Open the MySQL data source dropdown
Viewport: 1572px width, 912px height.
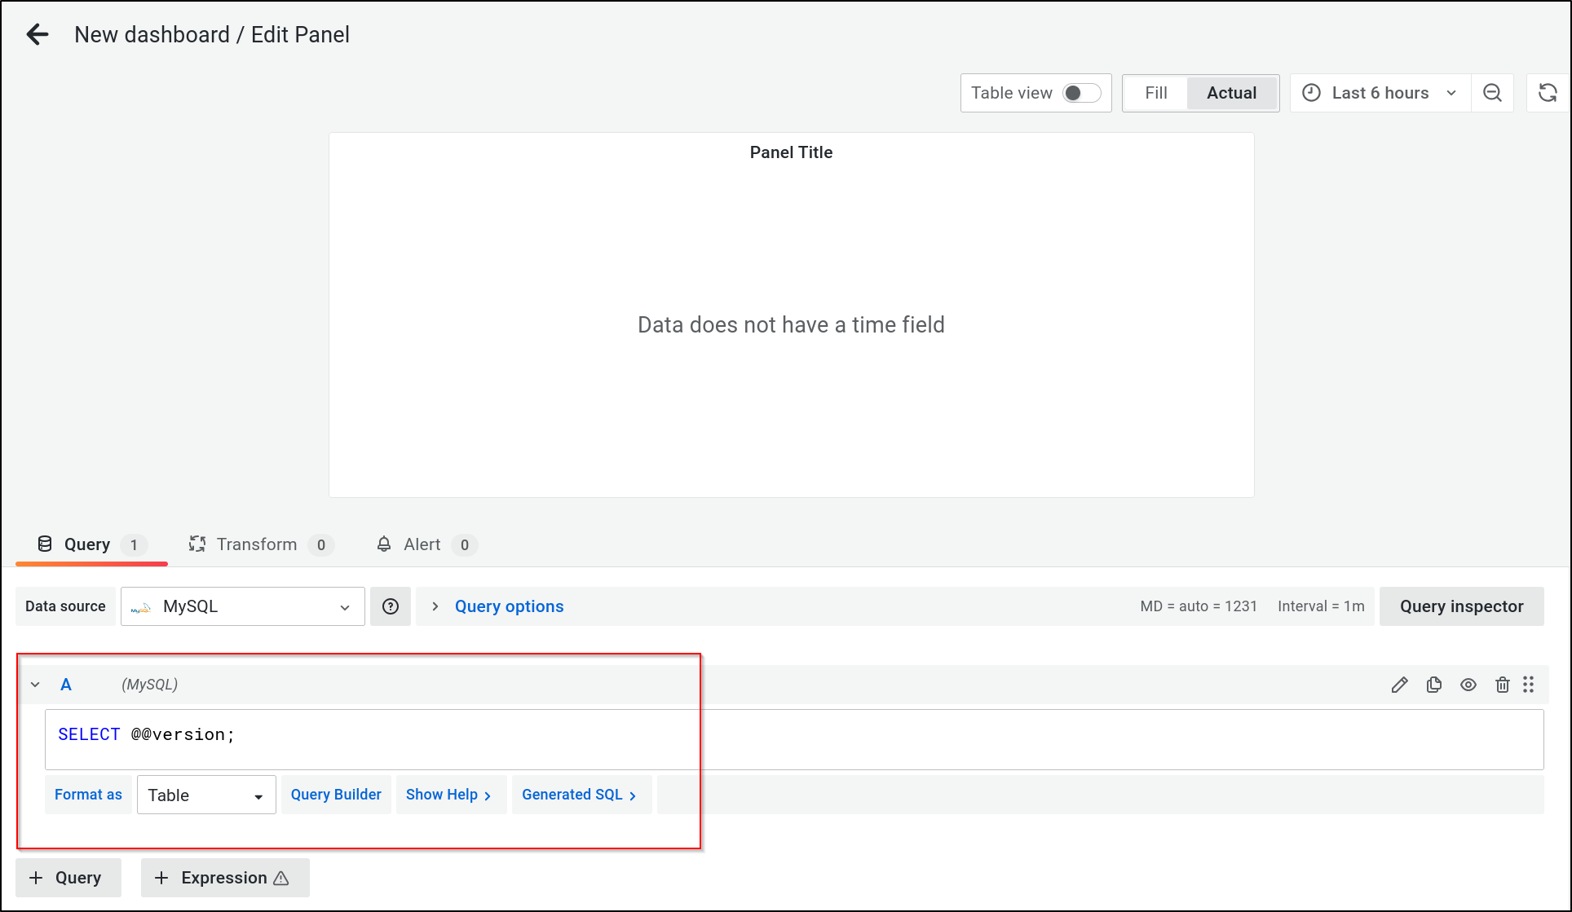coord(242,606)
